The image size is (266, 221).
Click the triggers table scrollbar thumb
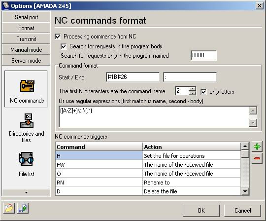point(245,154)
